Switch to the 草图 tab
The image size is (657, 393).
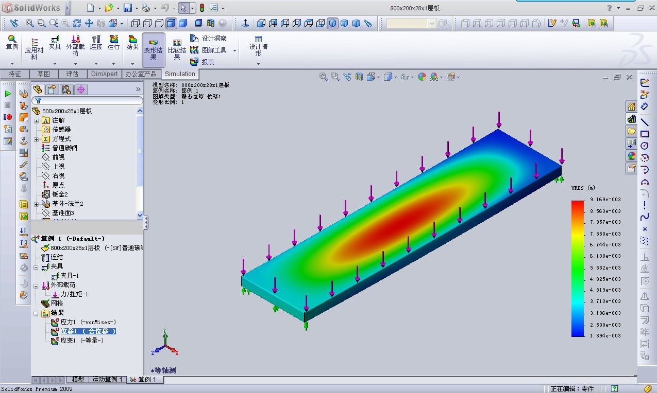44,74
